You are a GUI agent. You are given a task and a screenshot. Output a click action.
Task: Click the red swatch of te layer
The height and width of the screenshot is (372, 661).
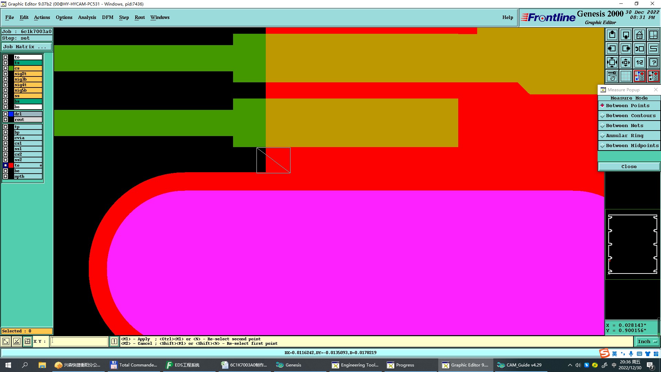(11, 166)
